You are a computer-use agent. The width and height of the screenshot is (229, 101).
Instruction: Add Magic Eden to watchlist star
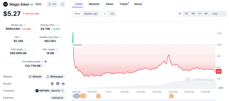coord(52,4)
